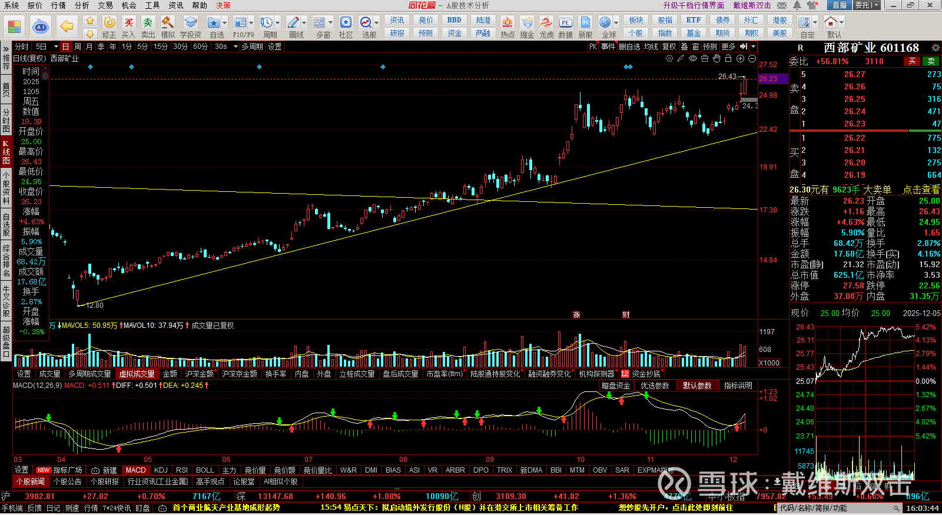Image resolution: width=942 pixels, height=515 pixels.
Task: Click the notification bell icon
Action: tap(797, 5)
